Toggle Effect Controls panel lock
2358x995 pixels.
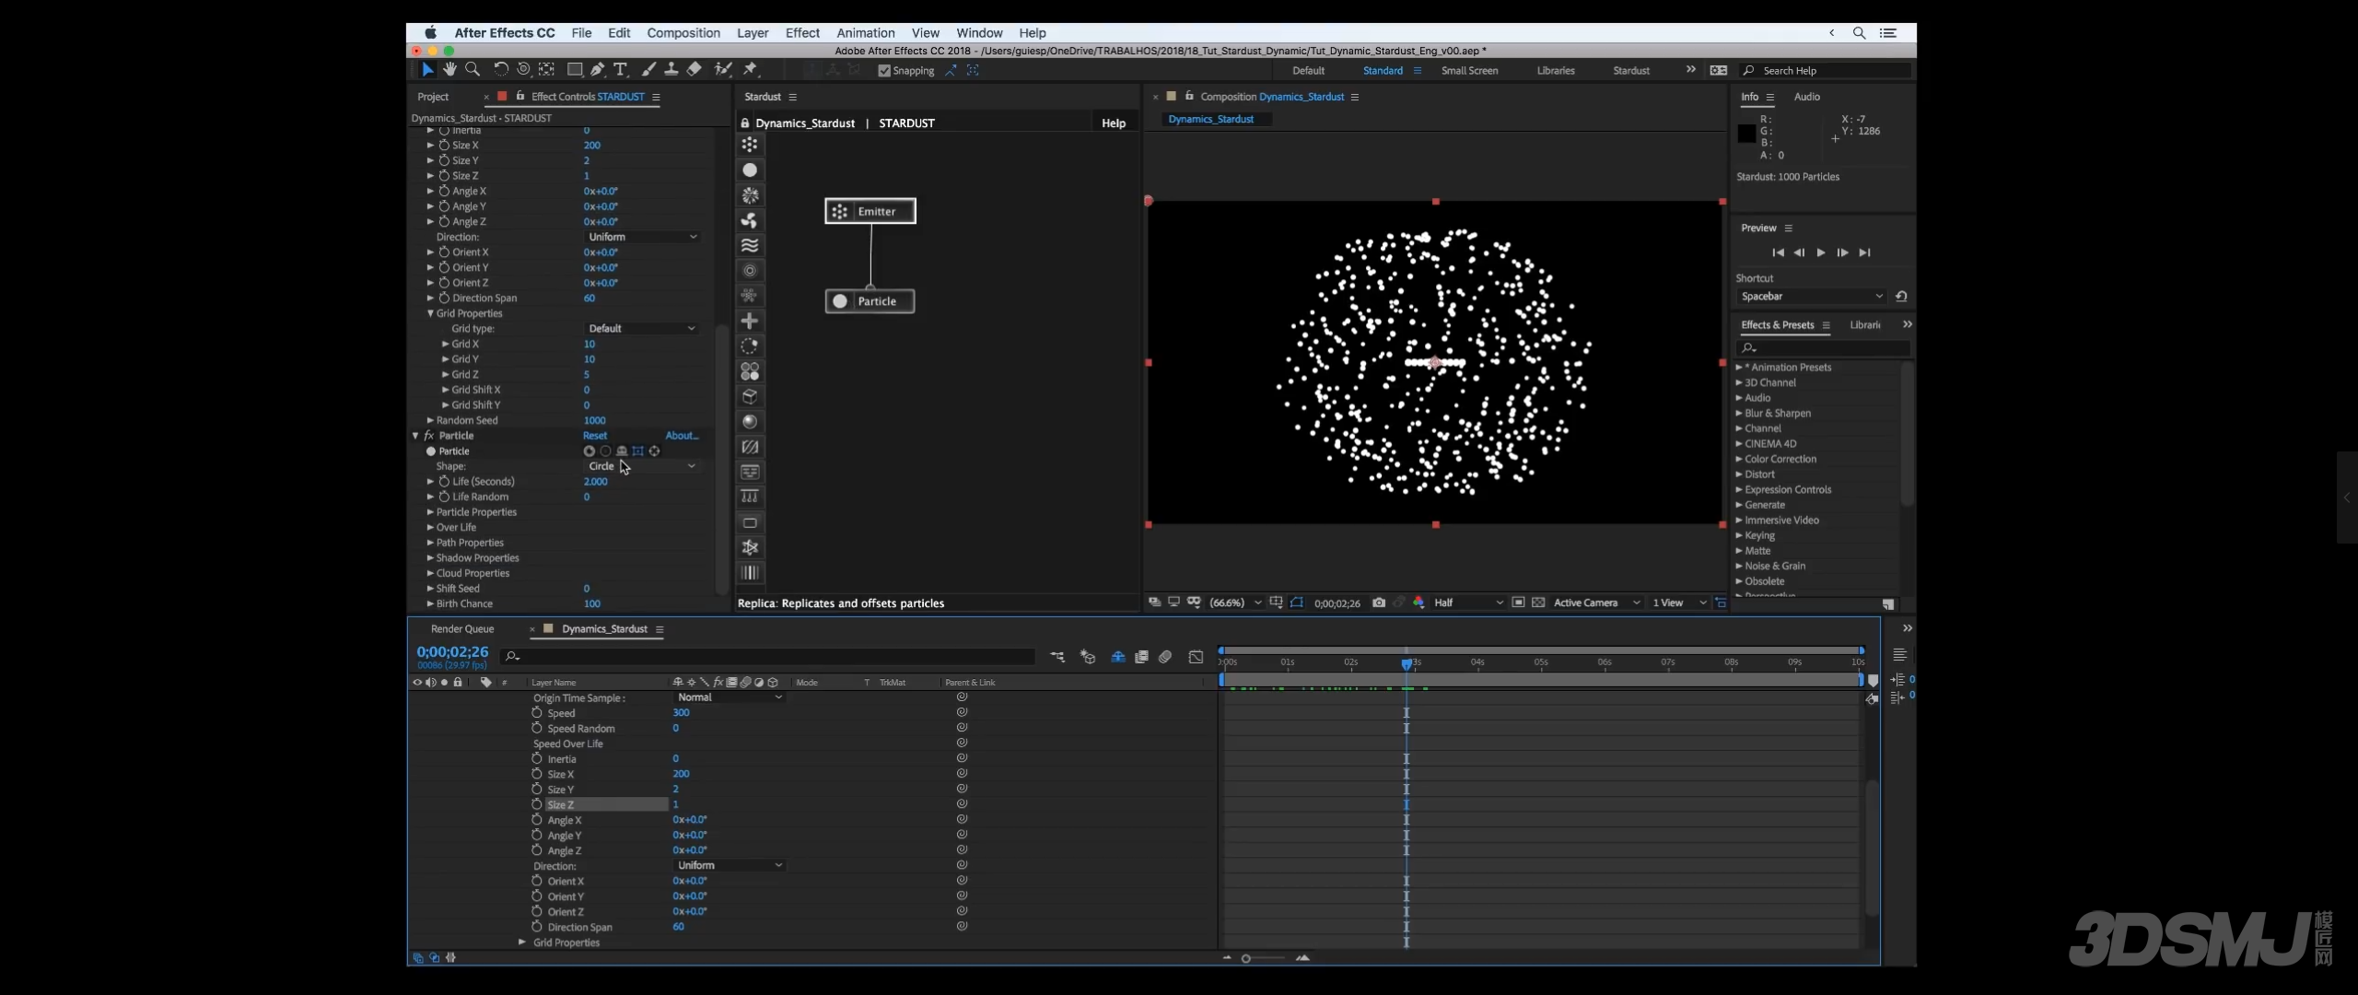(520, 96)
